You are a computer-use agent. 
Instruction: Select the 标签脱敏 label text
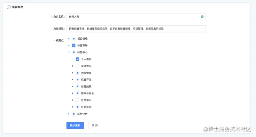click(86, 86)
